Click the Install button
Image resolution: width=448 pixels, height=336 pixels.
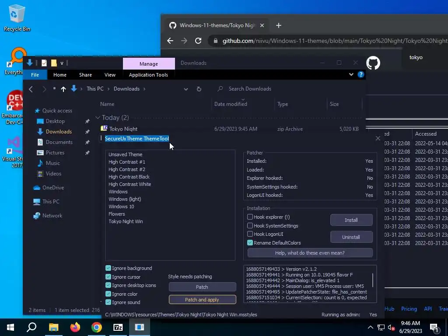coord(351,220)
